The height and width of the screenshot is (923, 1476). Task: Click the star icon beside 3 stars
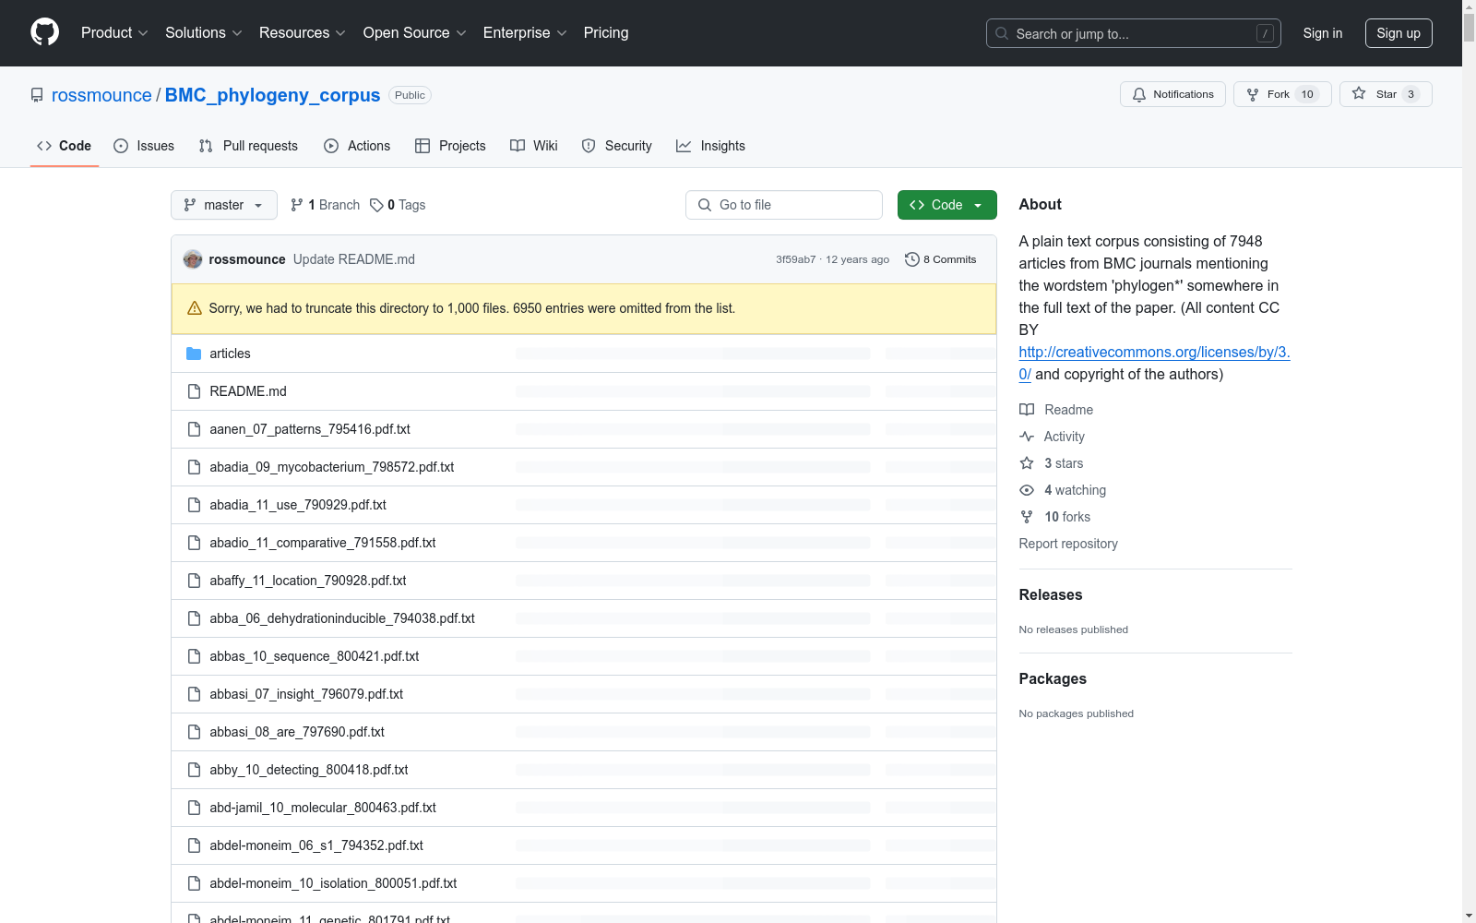click(x=1027, y=463)
